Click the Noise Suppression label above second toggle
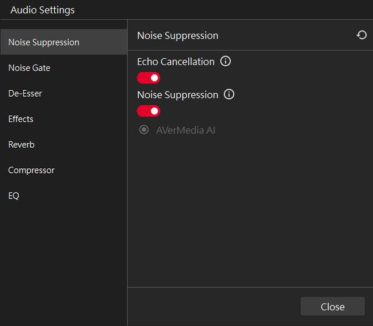Image resolution: width=373 pixels, height=326 pixels. tap(178, 94)
